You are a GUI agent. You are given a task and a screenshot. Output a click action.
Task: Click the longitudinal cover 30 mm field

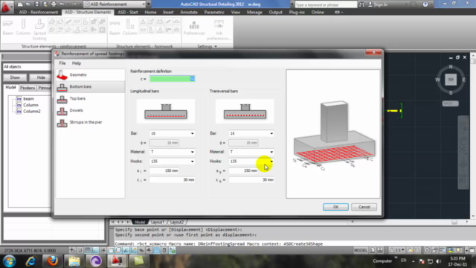tap(172, 180)
